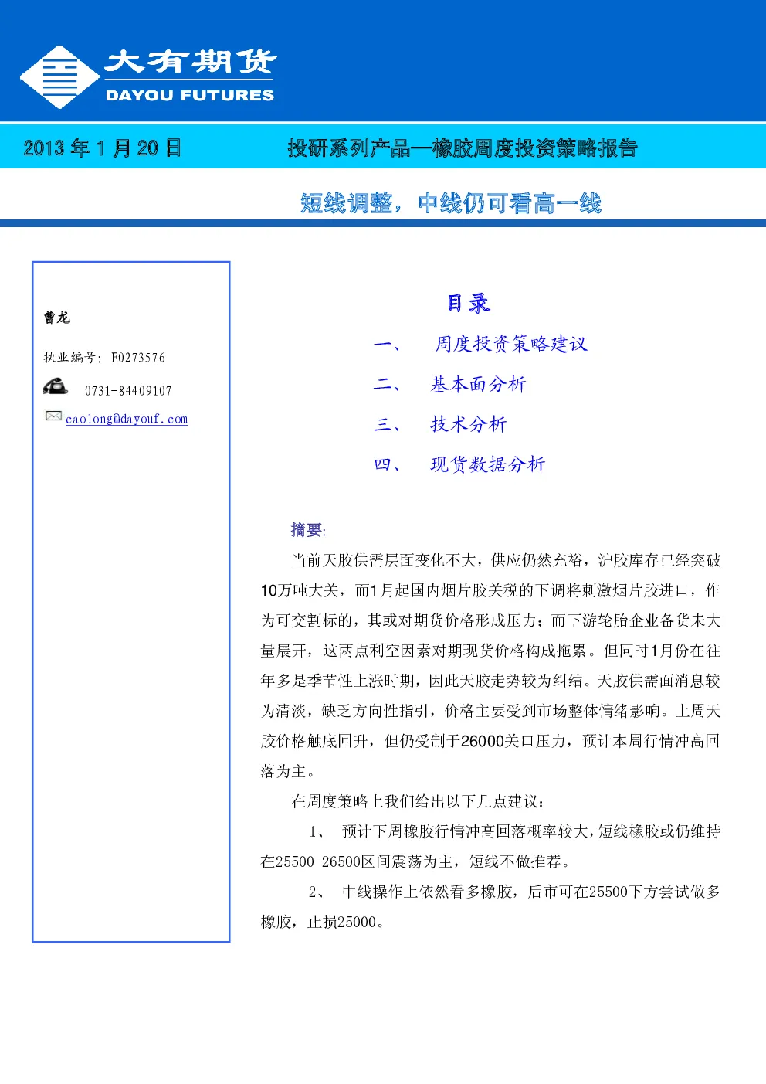Click the DAYOU FUTURES header text
This screenshot has height=1084, width=766.
[x=190, y=95]
